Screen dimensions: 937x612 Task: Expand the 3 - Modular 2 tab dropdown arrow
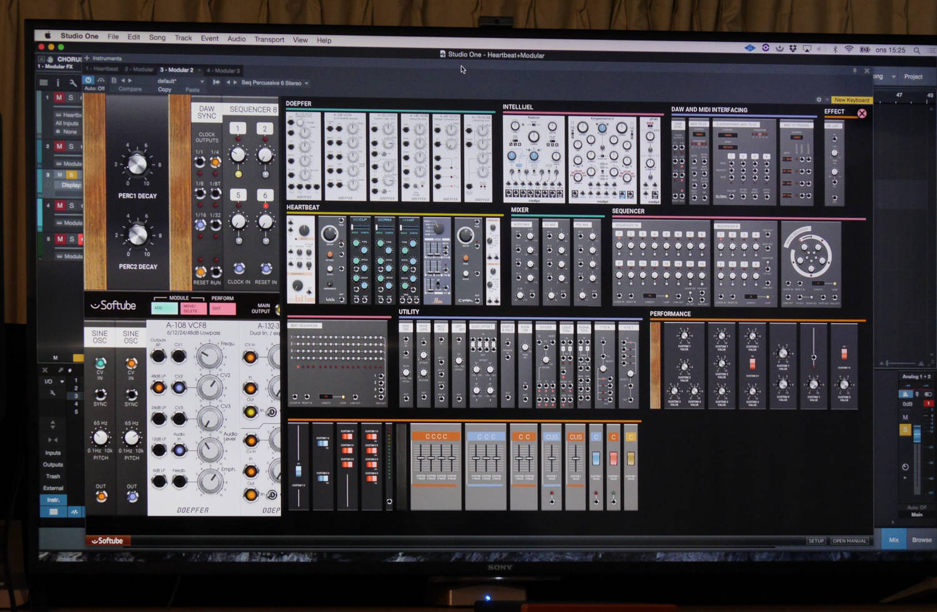[200, 70]
